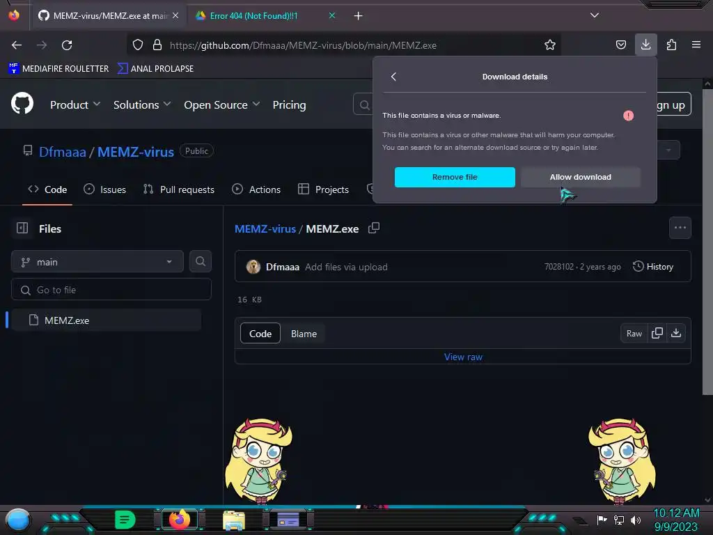The image size is (713, 535).
Task: Save page to Pocket
Action: click(620, 45)
